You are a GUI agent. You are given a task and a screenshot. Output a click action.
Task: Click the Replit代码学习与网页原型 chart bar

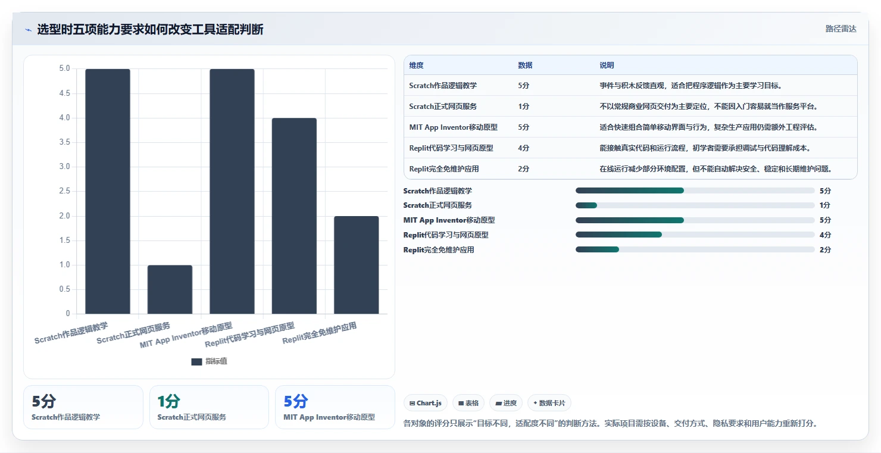pos(294,216)
